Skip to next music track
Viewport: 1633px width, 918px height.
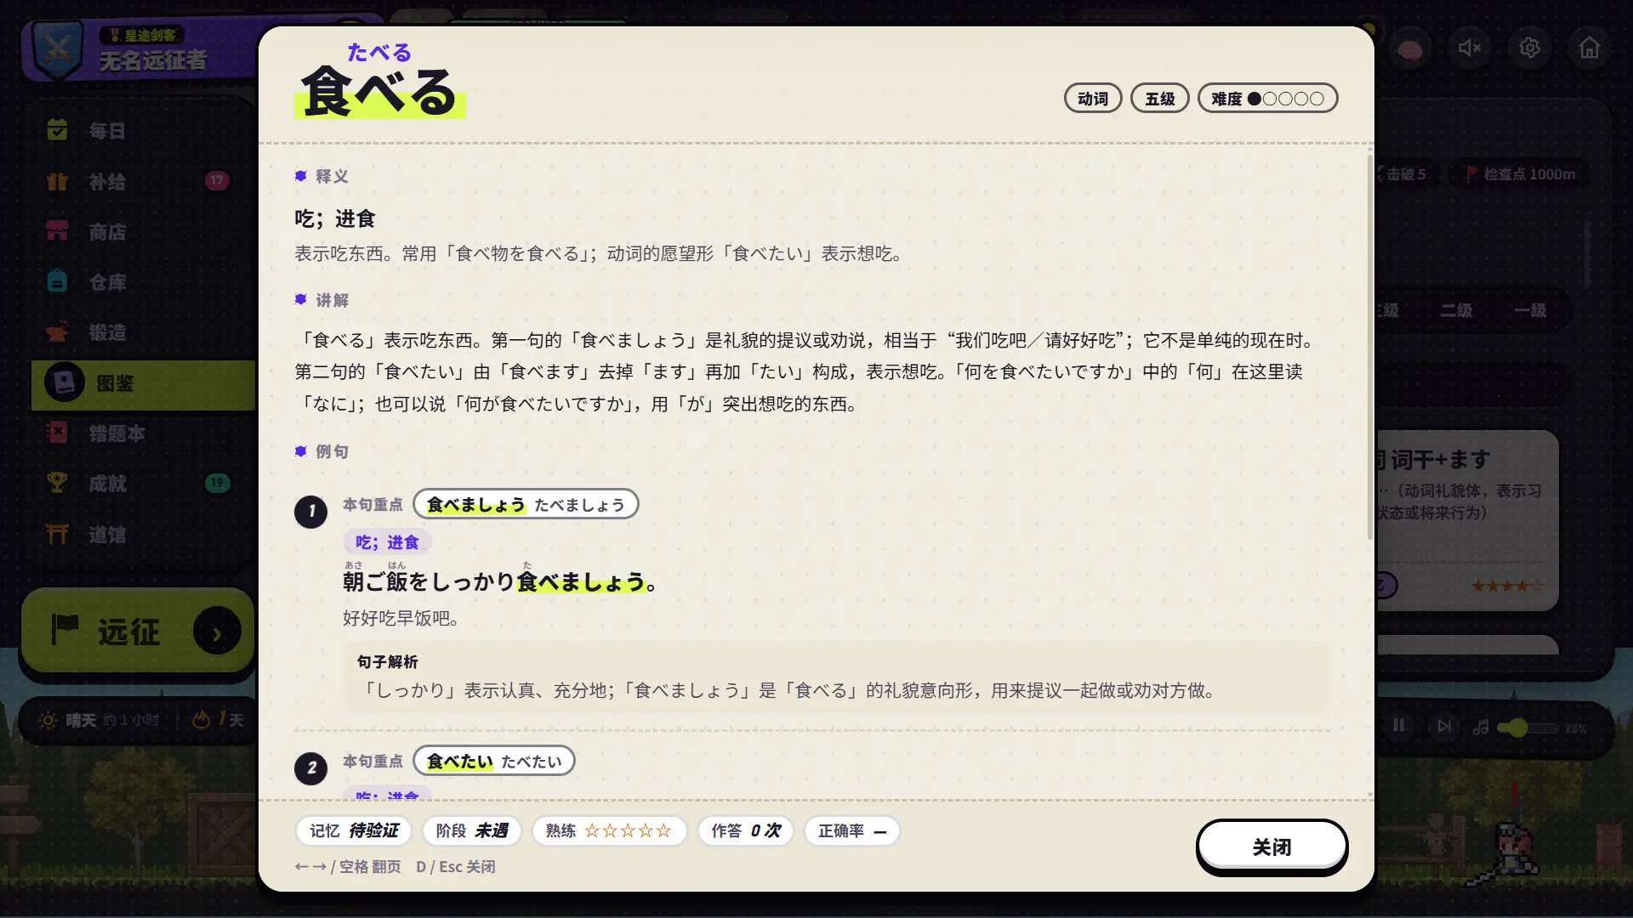click(x=1443, y=726)
